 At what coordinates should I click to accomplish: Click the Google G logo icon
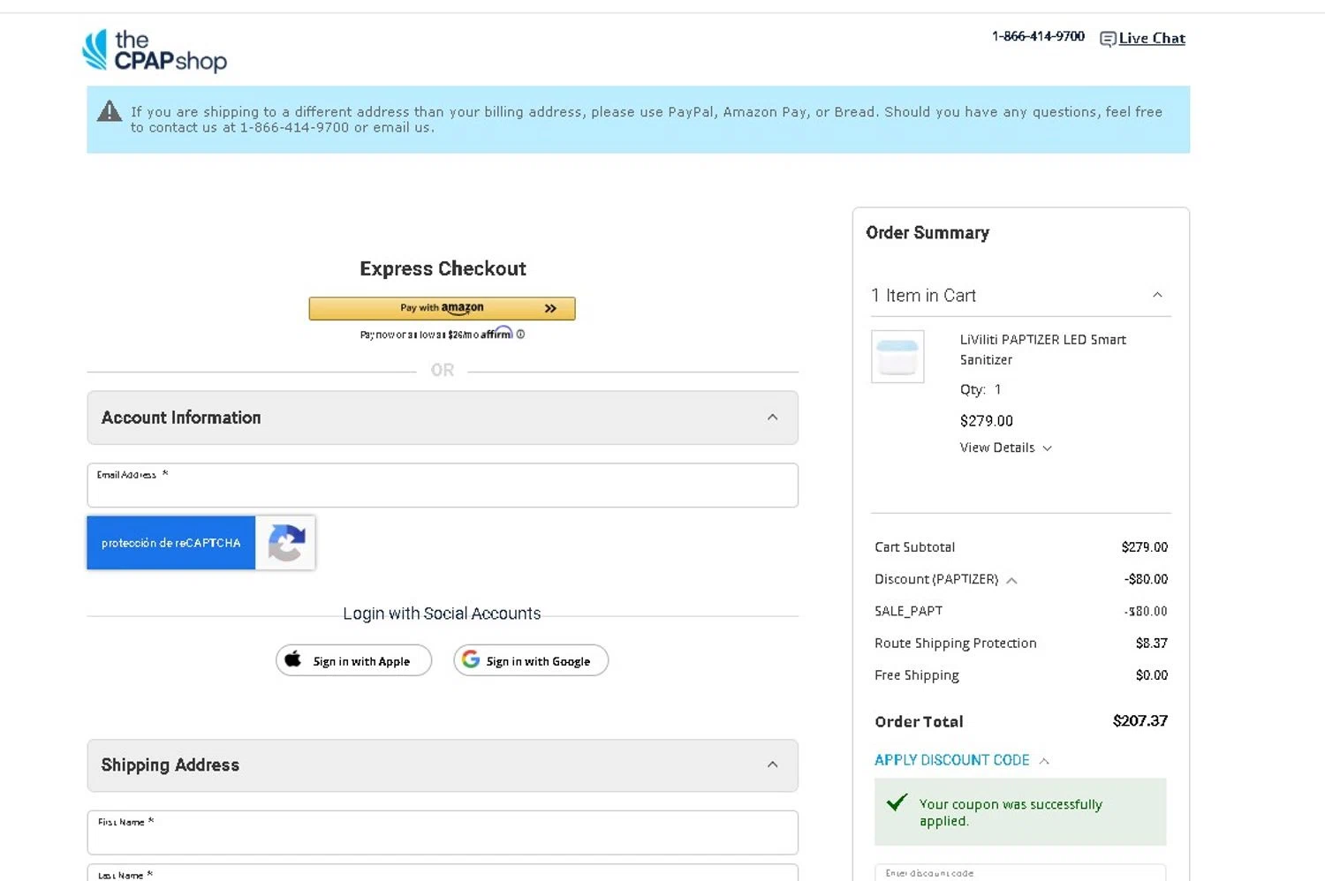[471, 659]
